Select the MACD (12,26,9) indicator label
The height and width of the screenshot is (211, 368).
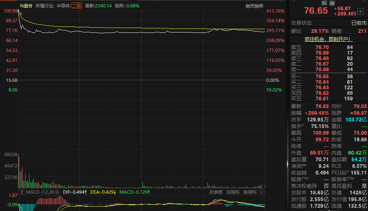(42, 192)
